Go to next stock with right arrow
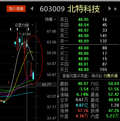Image resolution: width=120 pixels, height=121 pixels. tap(110, 9)
